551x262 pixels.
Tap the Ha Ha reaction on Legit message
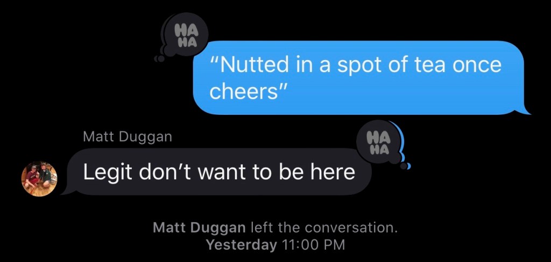click(x=378, y=142)
